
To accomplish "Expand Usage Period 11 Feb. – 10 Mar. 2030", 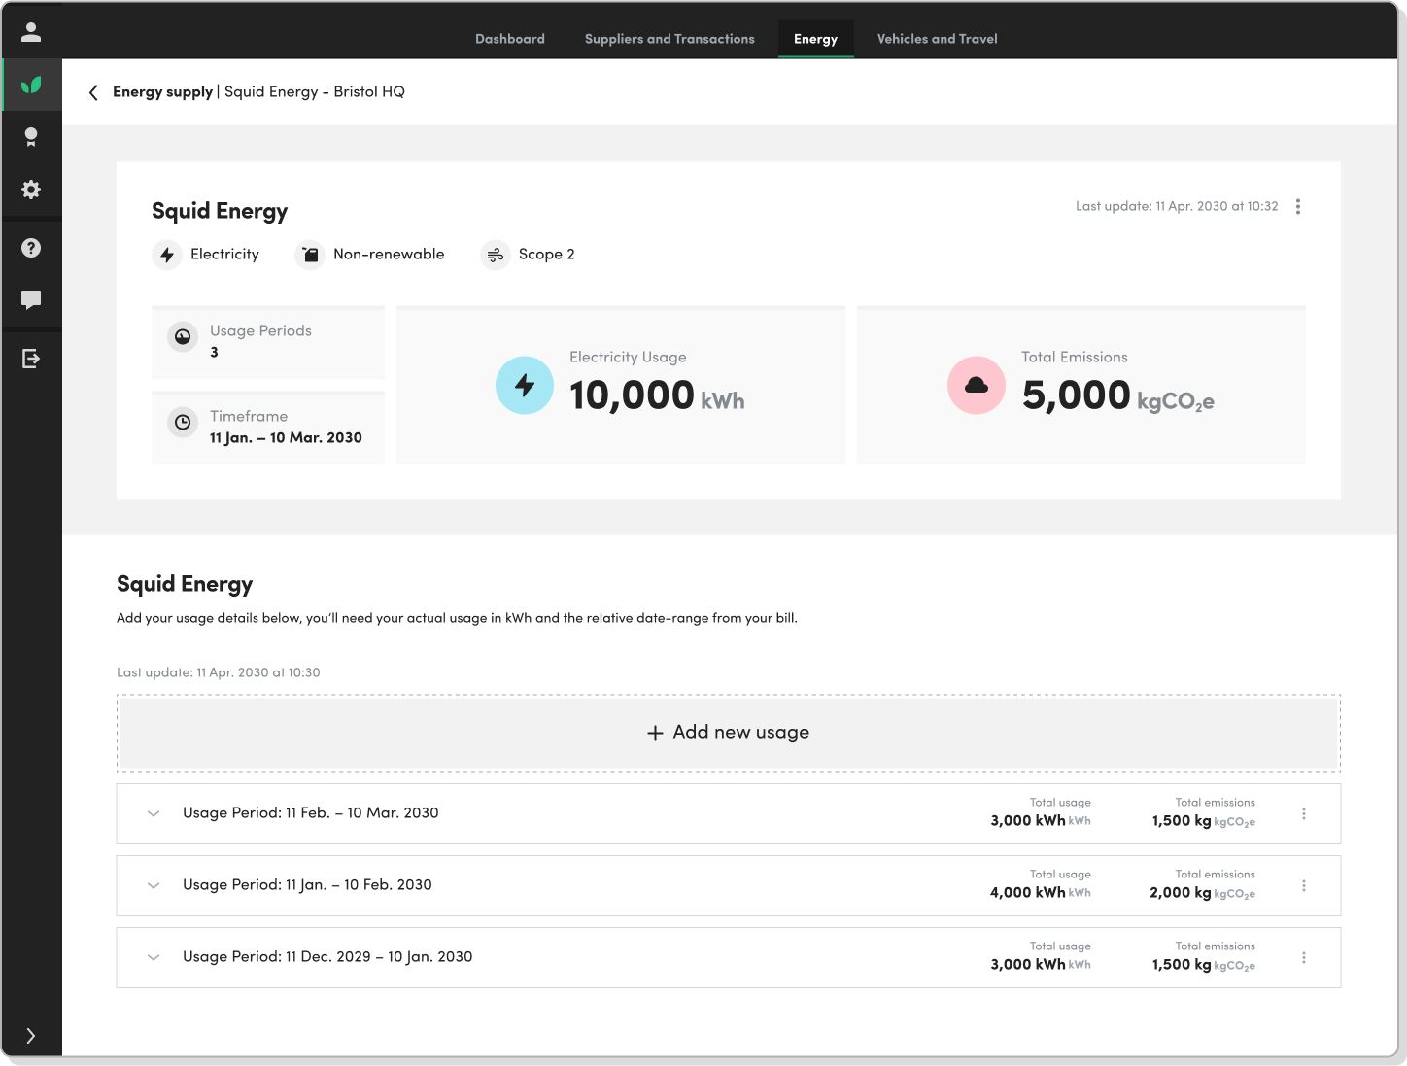I will [x=154, y=814].
